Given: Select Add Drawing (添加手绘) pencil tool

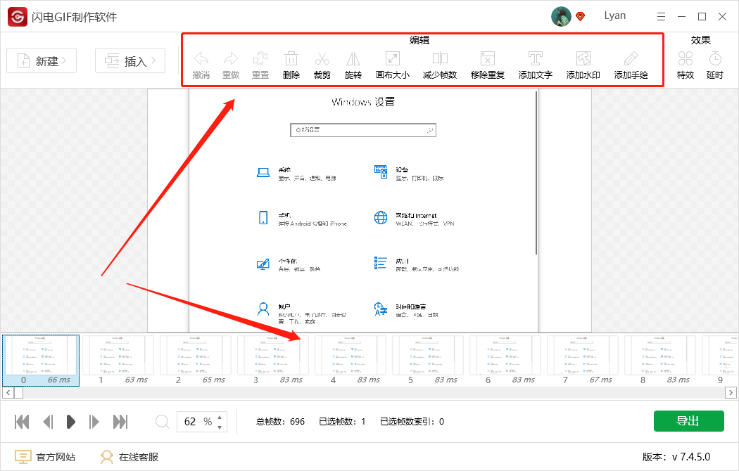Looking at the screenshot, I should pyautogui.click(x=631, y=59).
